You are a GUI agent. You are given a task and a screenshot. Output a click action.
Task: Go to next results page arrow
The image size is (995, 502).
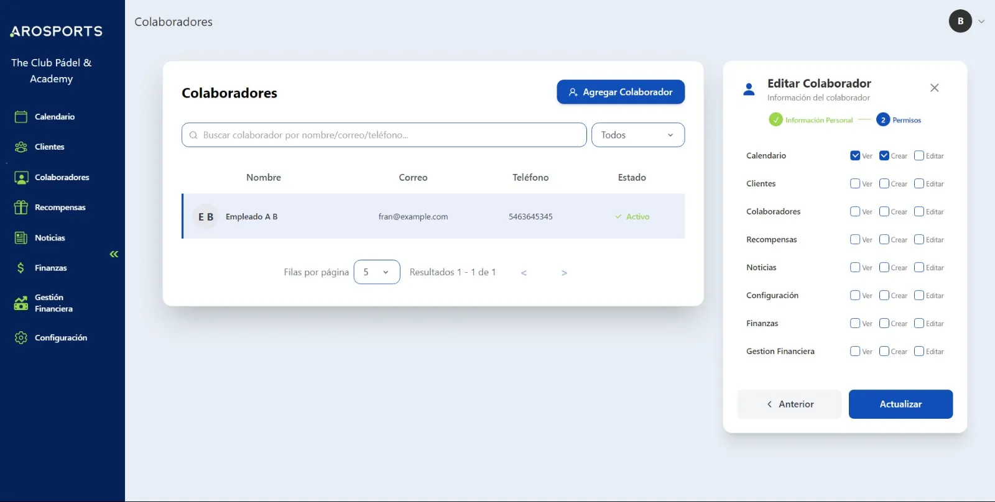tap(564, 273)
